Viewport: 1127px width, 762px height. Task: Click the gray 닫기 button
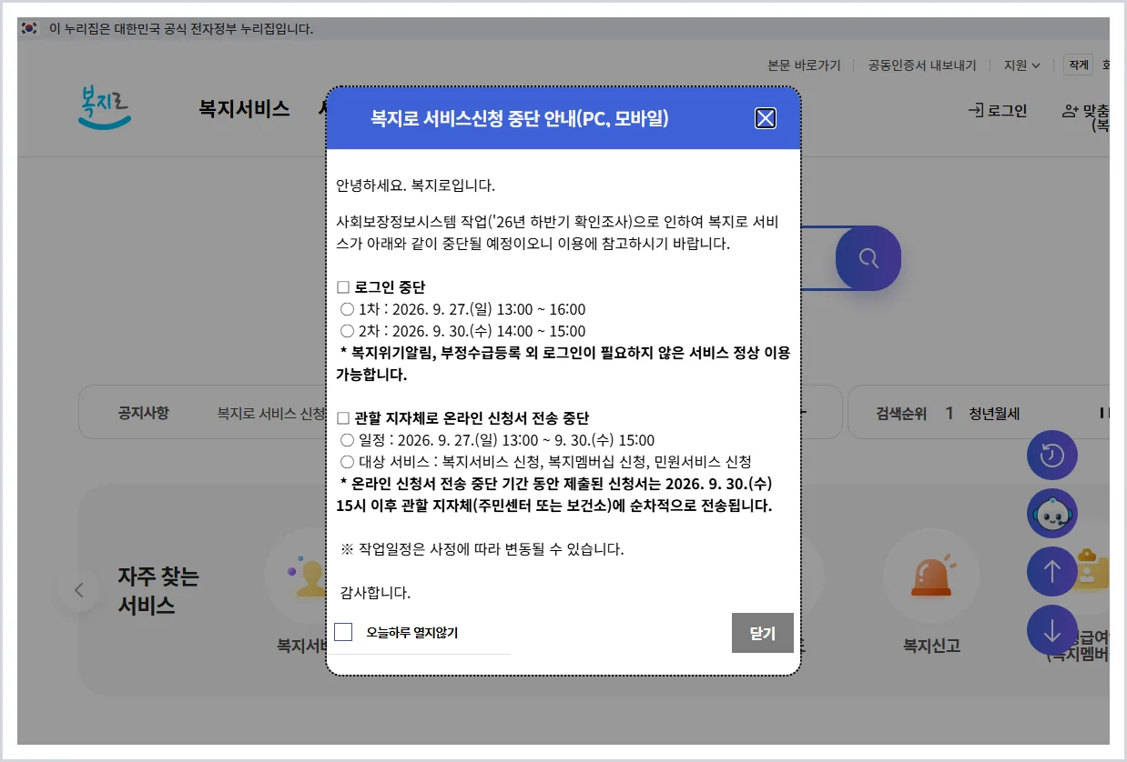click(763, 633)
